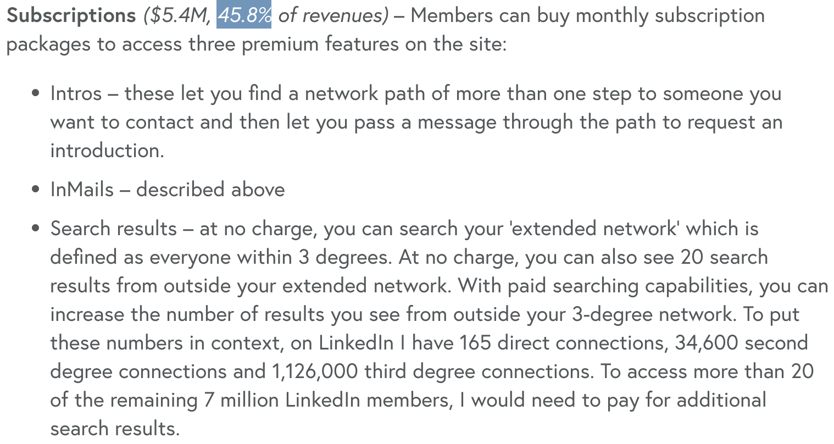834x444 pixels.
Task: Click the first bullet point dot
Action: point(36,93)
